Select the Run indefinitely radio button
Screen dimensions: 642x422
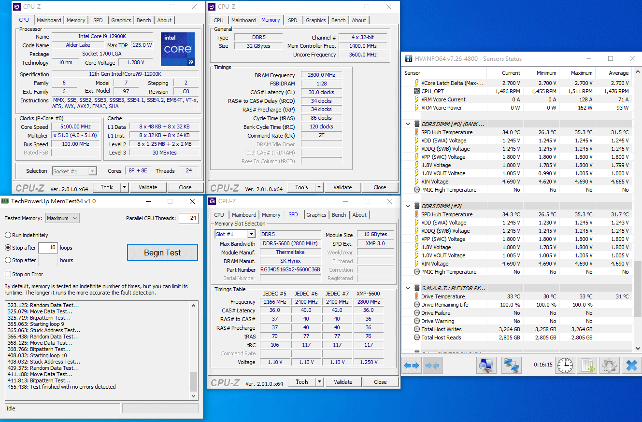[8, 235]
